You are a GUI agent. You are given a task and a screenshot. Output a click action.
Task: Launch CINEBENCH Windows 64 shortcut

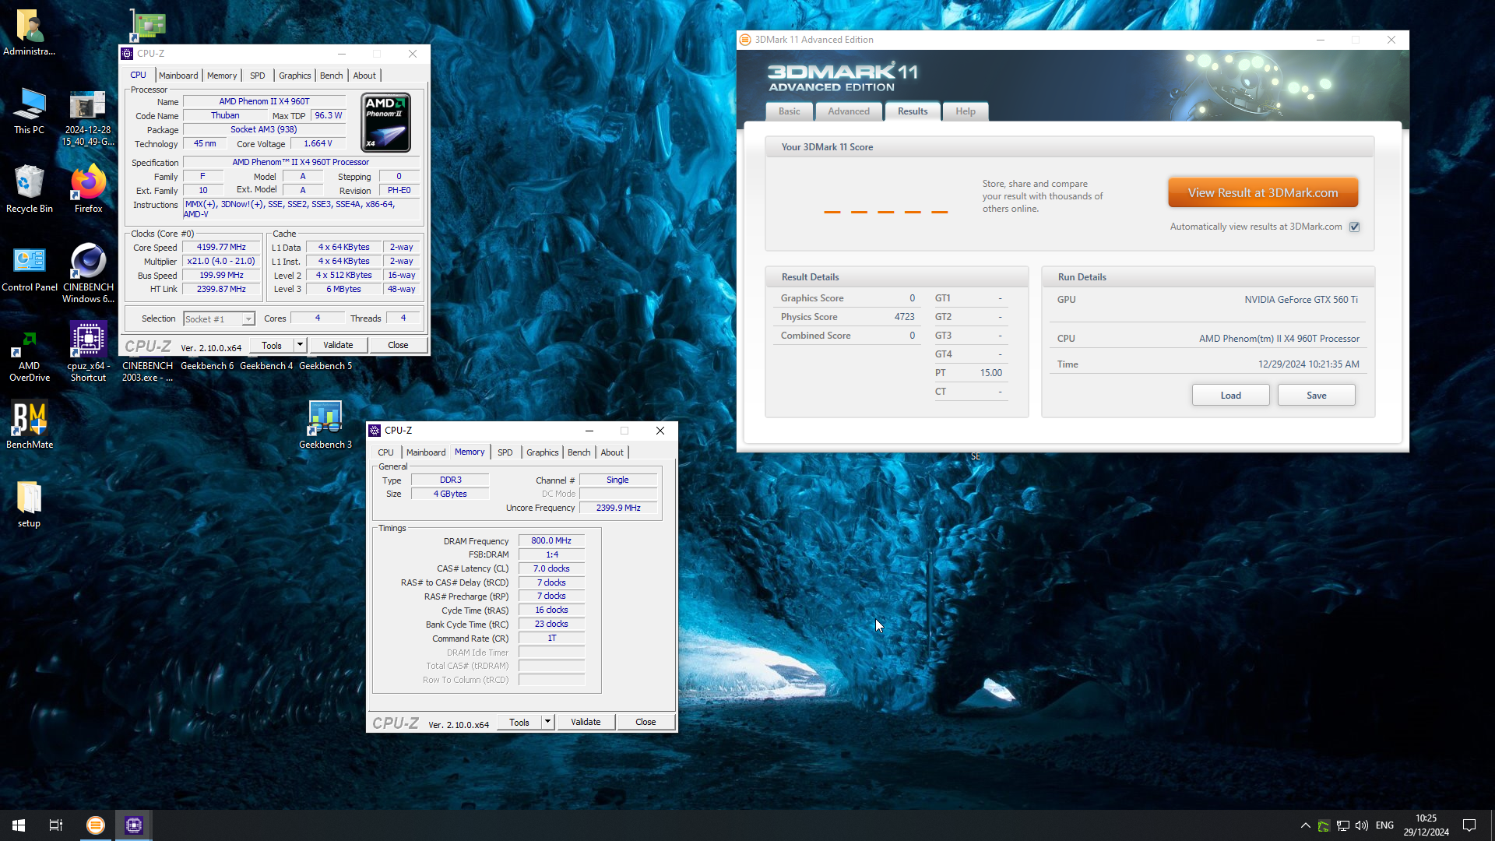(88, 273)
